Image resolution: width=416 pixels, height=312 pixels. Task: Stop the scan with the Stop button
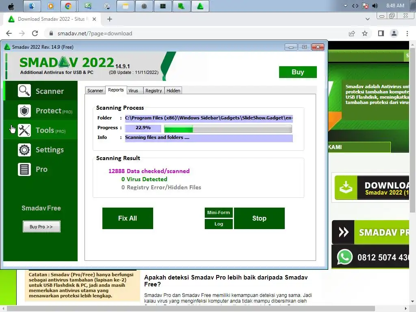(x=259, y=218)
